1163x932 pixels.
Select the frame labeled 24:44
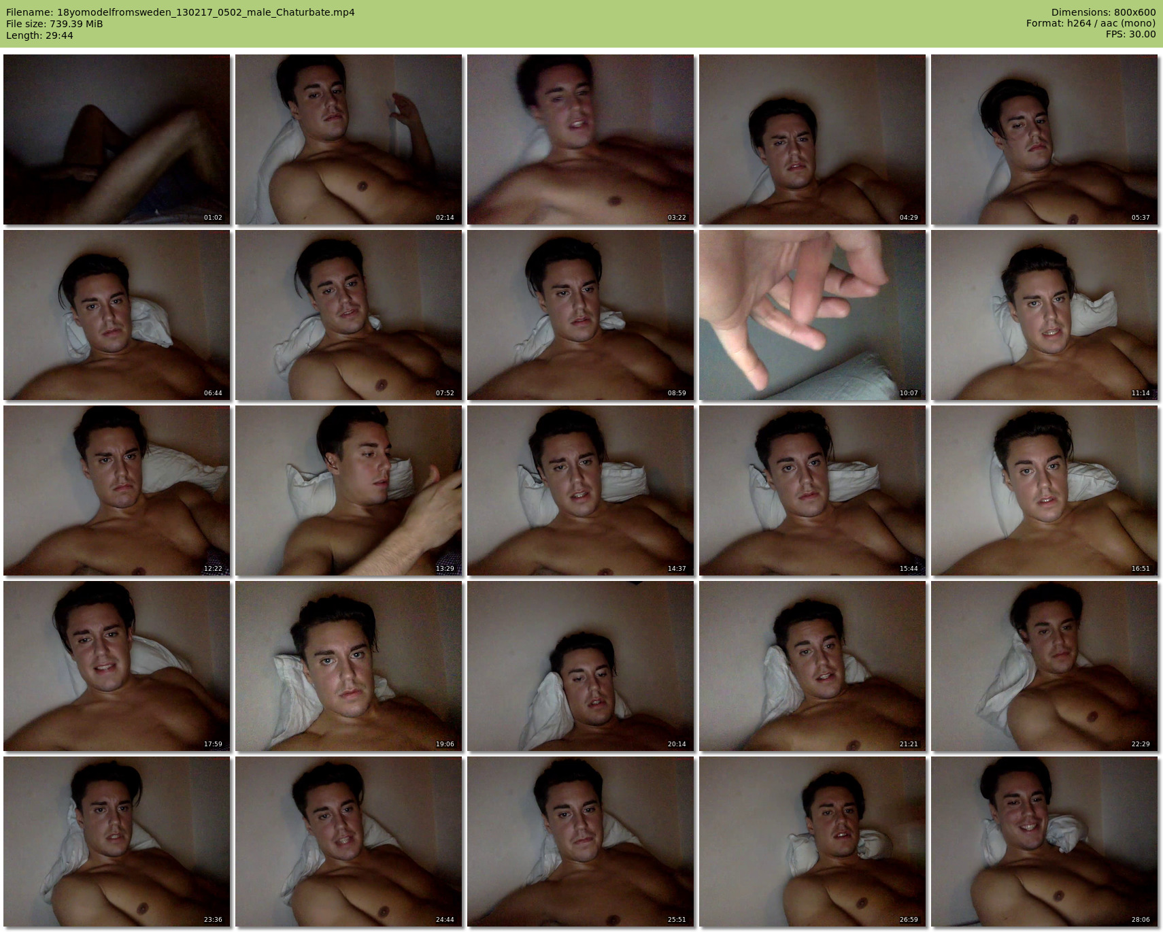[x=348, y=842]
